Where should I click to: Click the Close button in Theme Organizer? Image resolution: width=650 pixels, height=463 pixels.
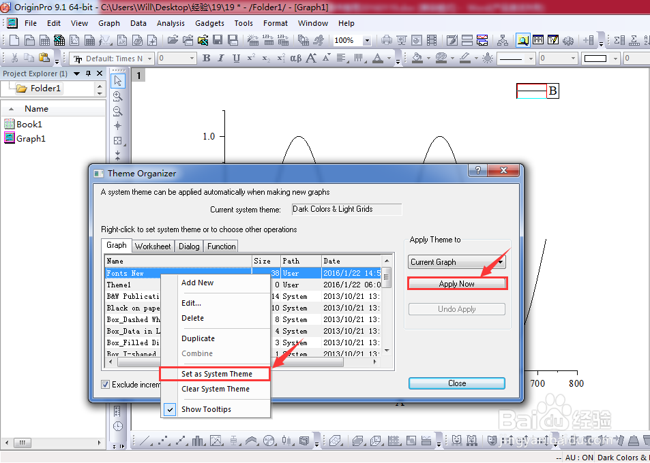click(457, 383)
